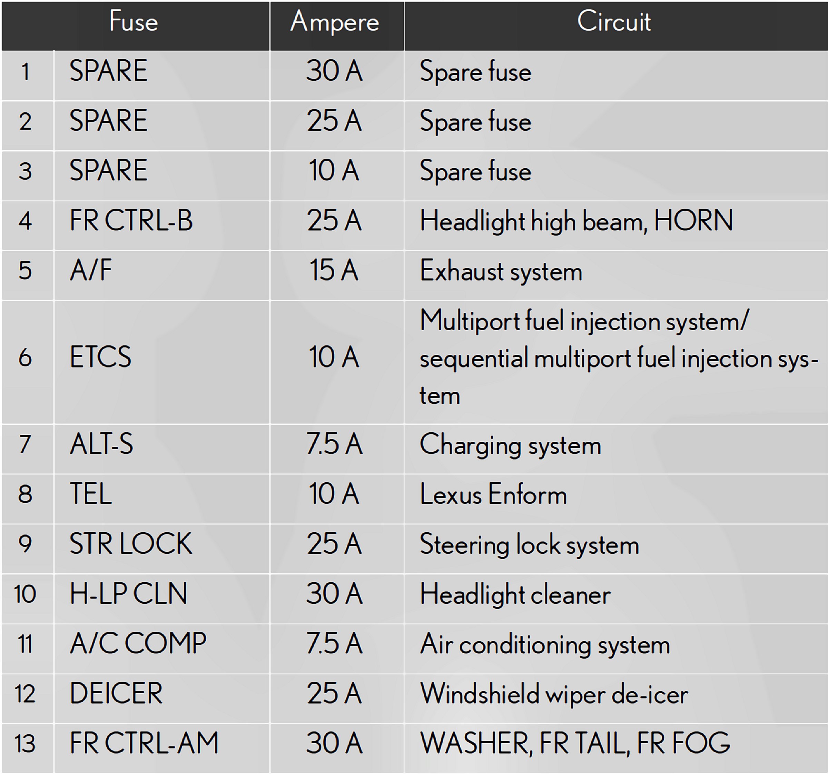828x774 pixels.
Task: Click the Windshield wiper de-icer text
Action: [x=554, y=694]
